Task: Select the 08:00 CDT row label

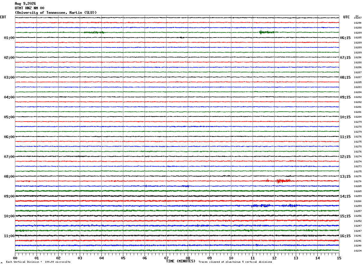Action: (9, 177)
